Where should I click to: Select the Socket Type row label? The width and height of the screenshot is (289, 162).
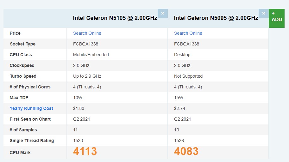(22, 44)
